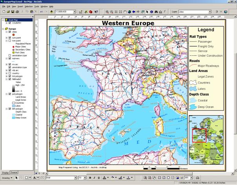The image size is (237, 185).
Task: Select the Pan hand tool
Action: [125, 12]
